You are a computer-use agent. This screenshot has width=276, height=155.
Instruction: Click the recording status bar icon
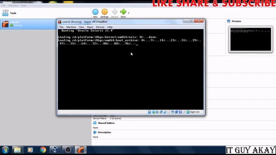176,112
